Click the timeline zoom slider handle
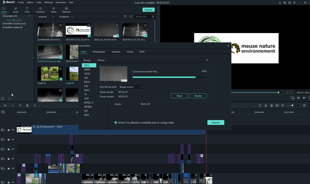 click(x=292, y=105)
